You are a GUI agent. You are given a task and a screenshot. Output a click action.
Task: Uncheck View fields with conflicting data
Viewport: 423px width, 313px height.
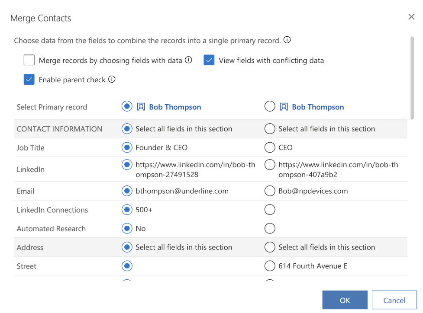pos(209,60)
